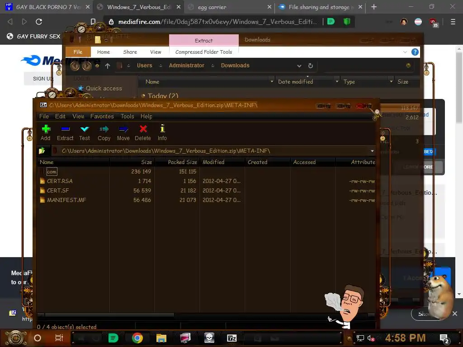Click the muted volume tray icon

(371, 338)
